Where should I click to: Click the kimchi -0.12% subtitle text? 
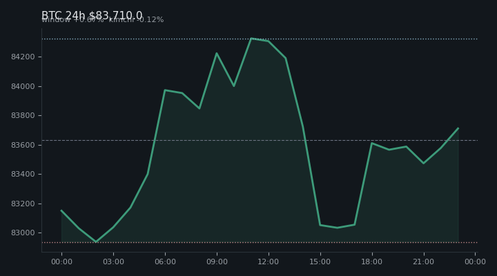pyautogui.click(x=136, y=19)
